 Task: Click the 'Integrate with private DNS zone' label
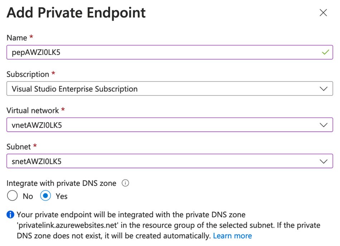62,183
